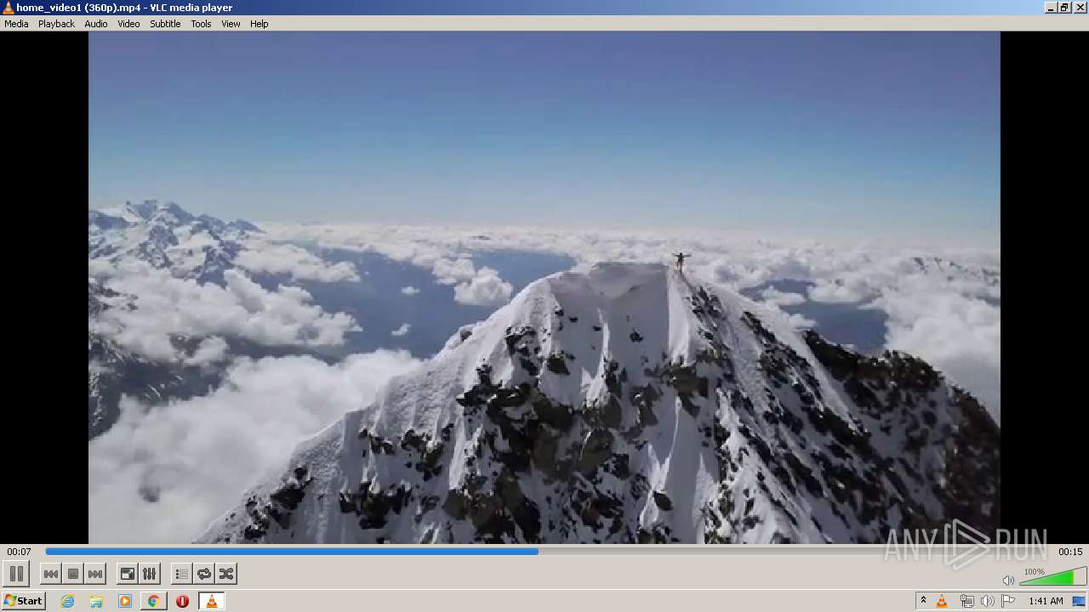
Task: Open the Help menu
Action: pyautogui.click(x=259, y=24)
